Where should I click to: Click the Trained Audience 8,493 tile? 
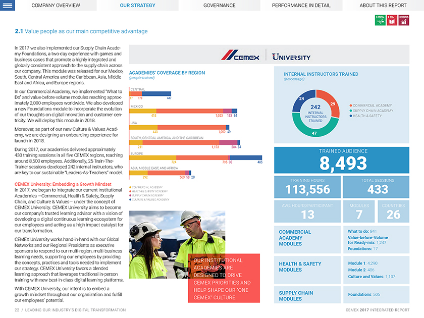tap(342, 160)
